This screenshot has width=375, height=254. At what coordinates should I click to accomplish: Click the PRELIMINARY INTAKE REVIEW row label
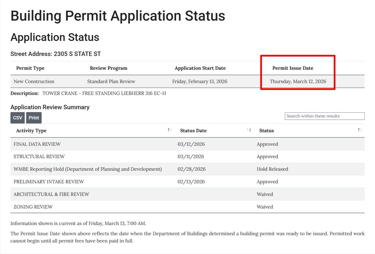coord(49,182)
